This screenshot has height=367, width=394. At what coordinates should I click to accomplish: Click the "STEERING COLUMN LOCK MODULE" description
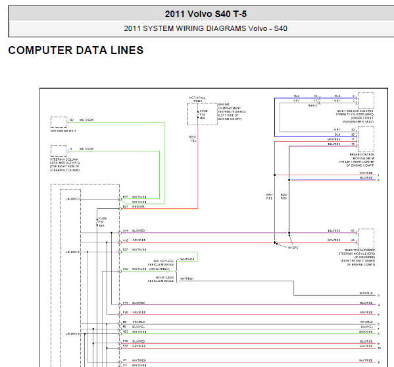65,165
